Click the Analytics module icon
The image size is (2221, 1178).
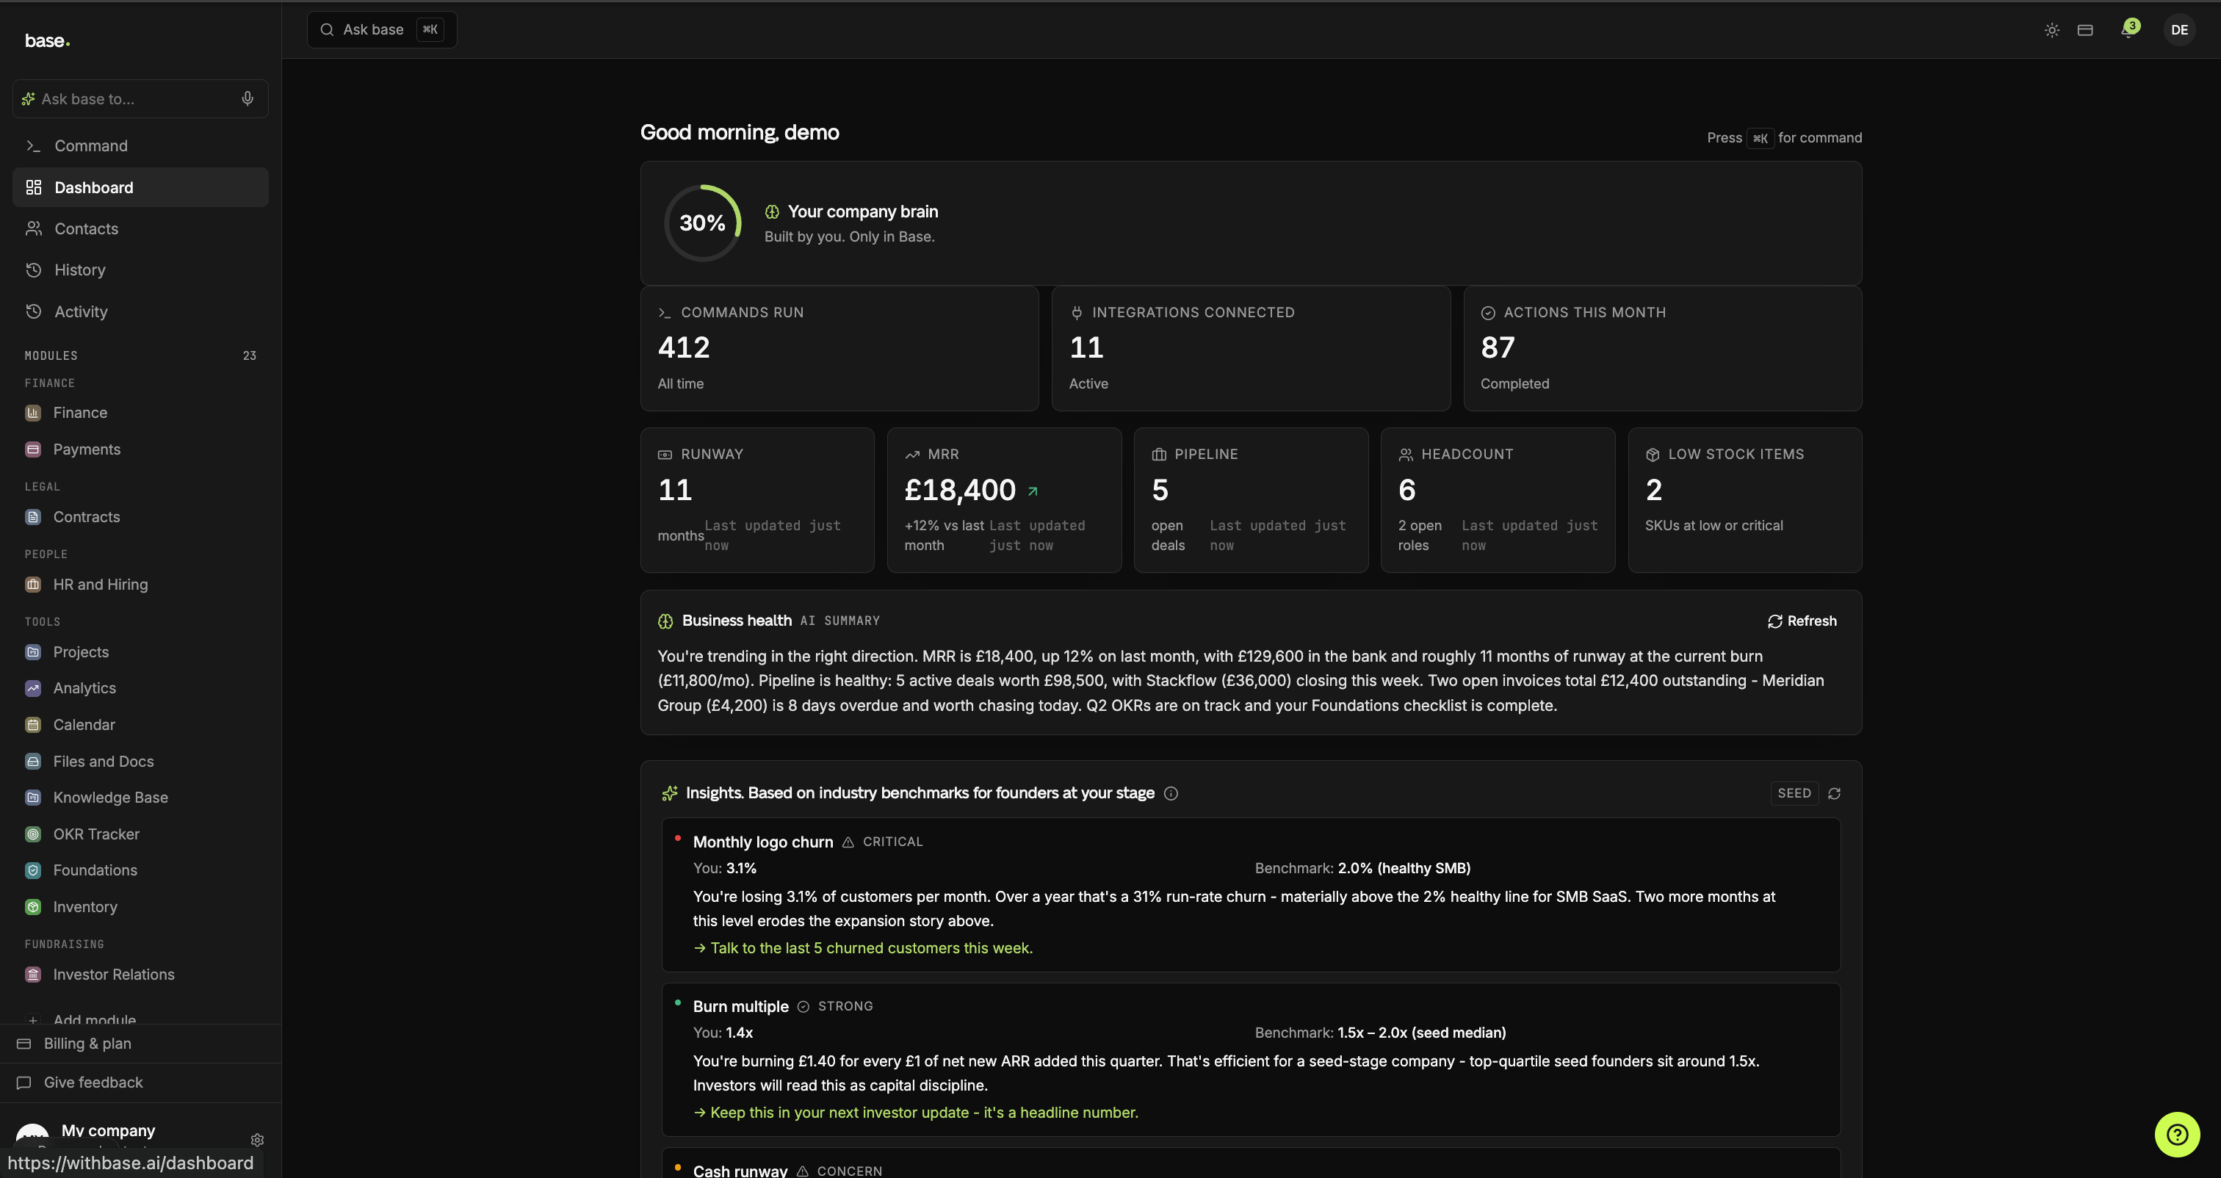tap(33, 688)
